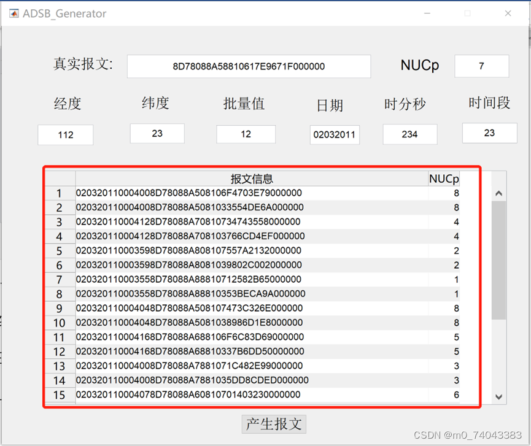Select the 时分秒 field showing 234
The width and height of the screenshot is (531, 446).
tap(410, 134)
